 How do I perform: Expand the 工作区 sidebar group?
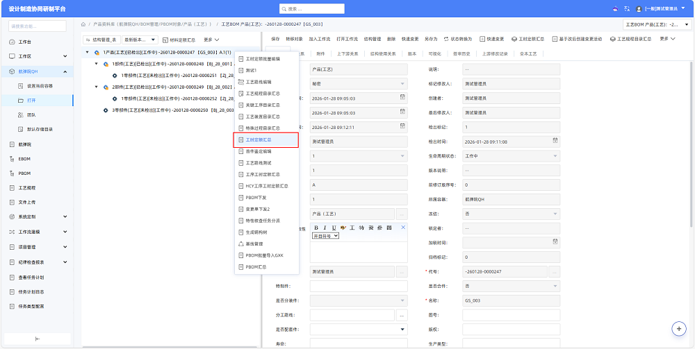tap(65, 57)
